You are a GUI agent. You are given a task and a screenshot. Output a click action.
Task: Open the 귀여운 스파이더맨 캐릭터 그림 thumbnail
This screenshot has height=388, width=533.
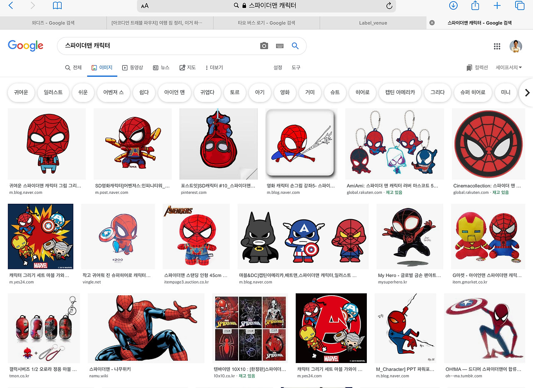pos(47,144)
